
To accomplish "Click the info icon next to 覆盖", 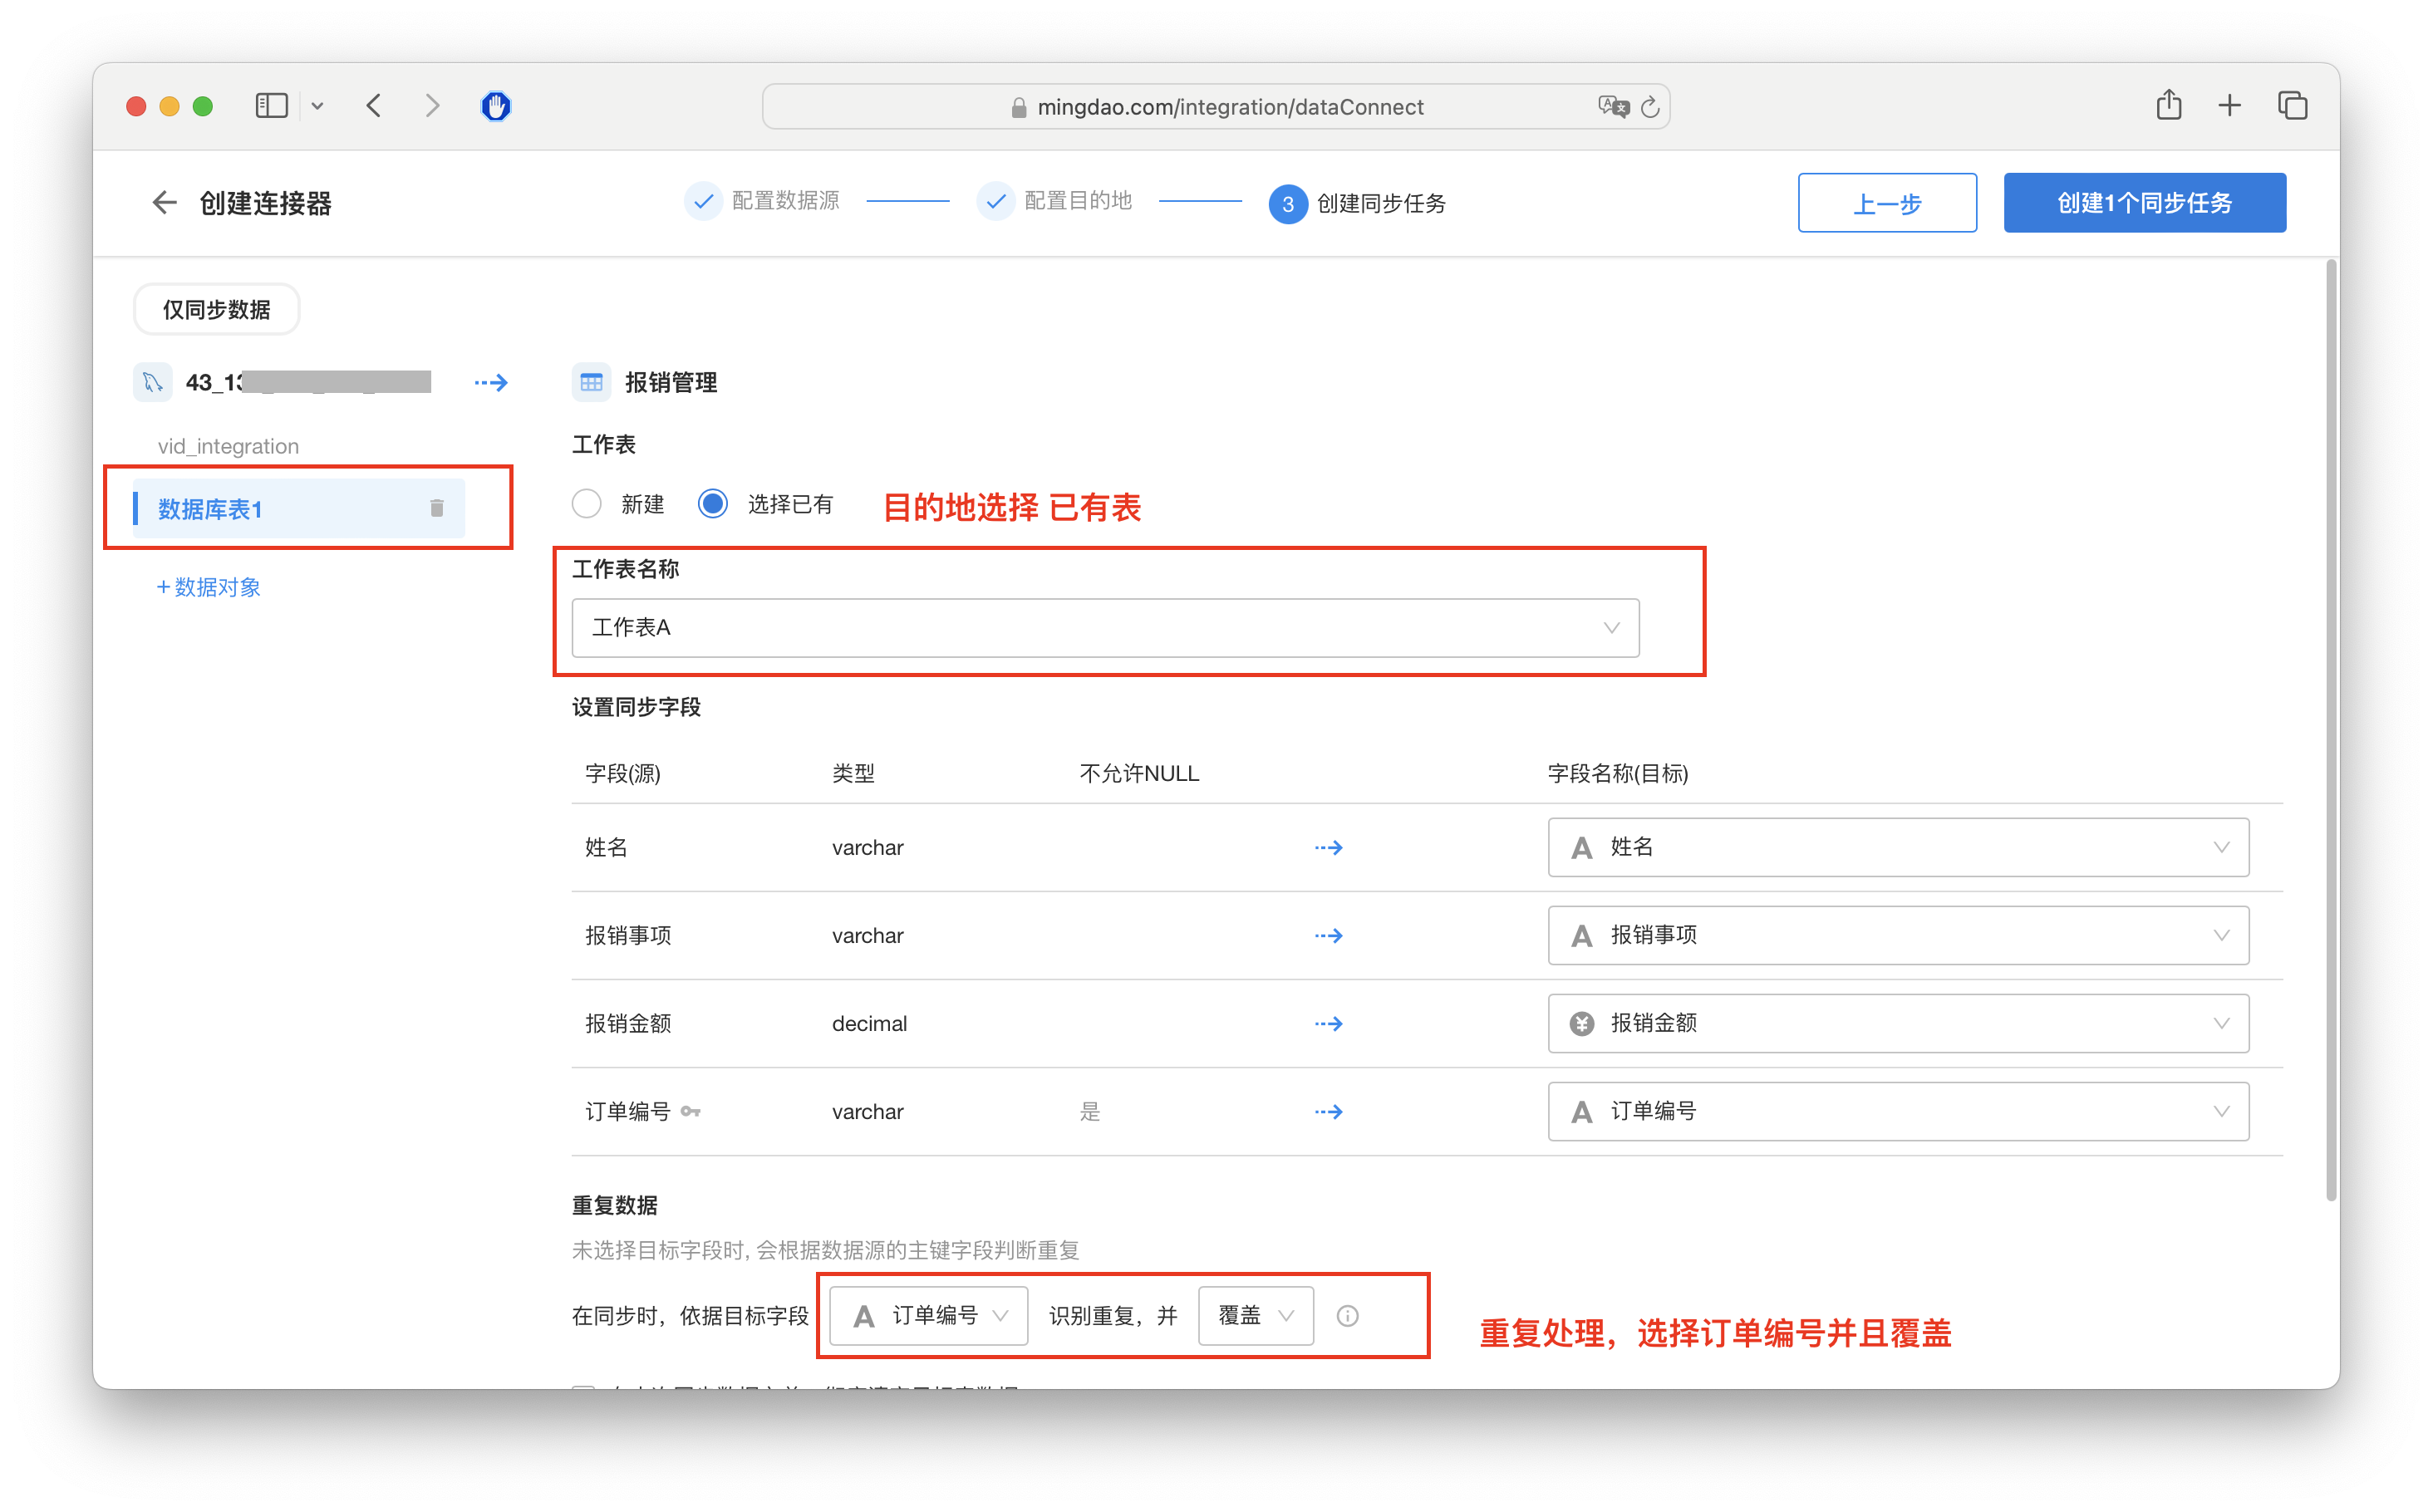I will pyautogui.click(x=1347, y=1316).
